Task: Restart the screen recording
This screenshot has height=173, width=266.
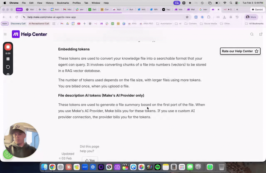Action: (x=8, y=67)
